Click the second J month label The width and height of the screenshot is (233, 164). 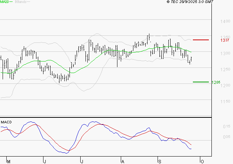click(x=82, y=162)
